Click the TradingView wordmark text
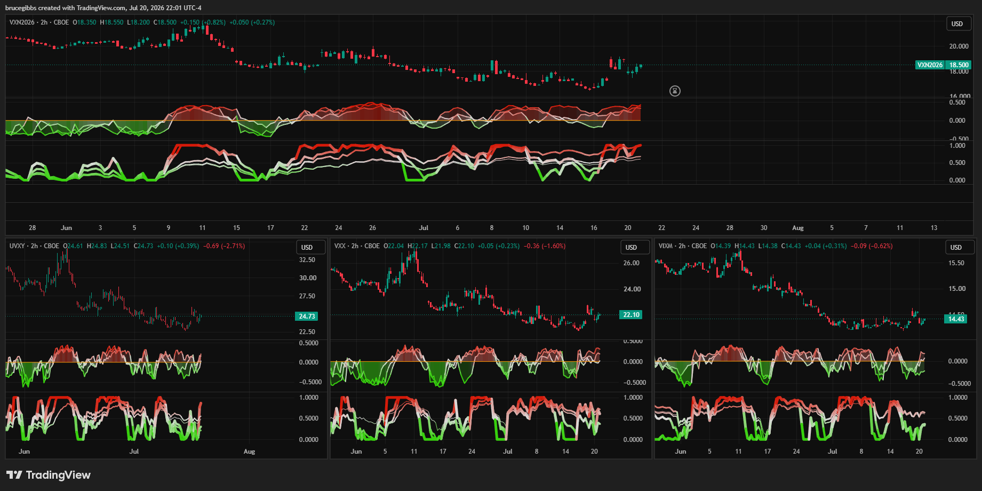This screenshot has height=491, width=982. click(58, 475)
